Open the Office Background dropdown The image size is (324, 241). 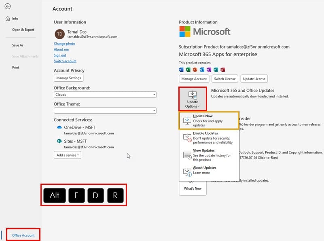click(x=105, y=95)
